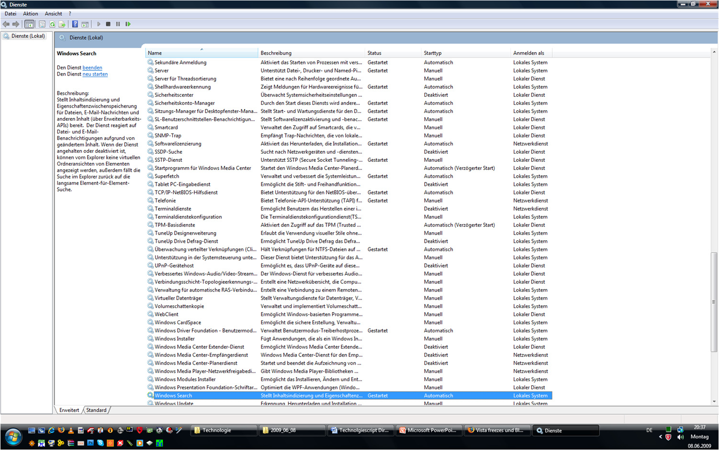
Task: Open the Technologie taskbar button
Action: [224, 430]
